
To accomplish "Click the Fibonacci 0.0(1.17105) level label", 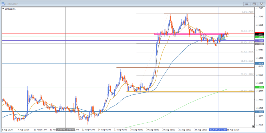I will (x=248, y=12).
